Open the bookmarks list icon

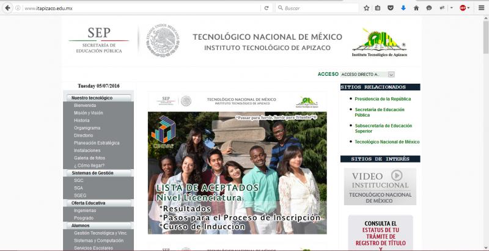378,8
